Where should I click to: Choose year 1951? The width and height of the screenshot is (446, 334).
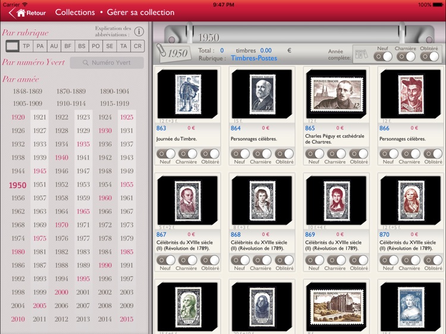coord(39,184)
